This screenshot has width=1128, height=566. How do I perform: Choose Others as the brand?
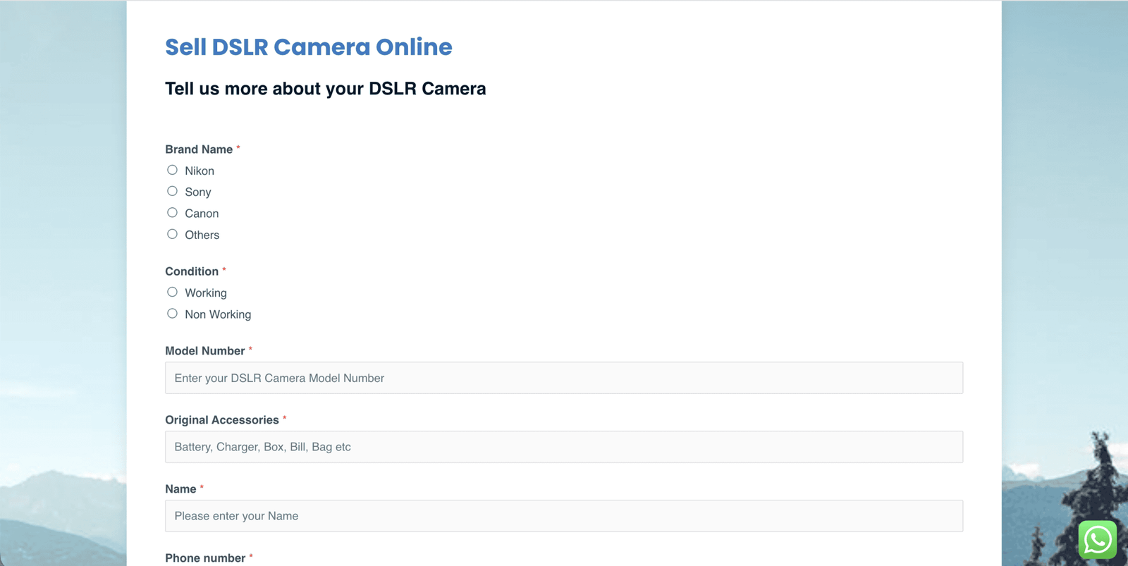(172, 234)
